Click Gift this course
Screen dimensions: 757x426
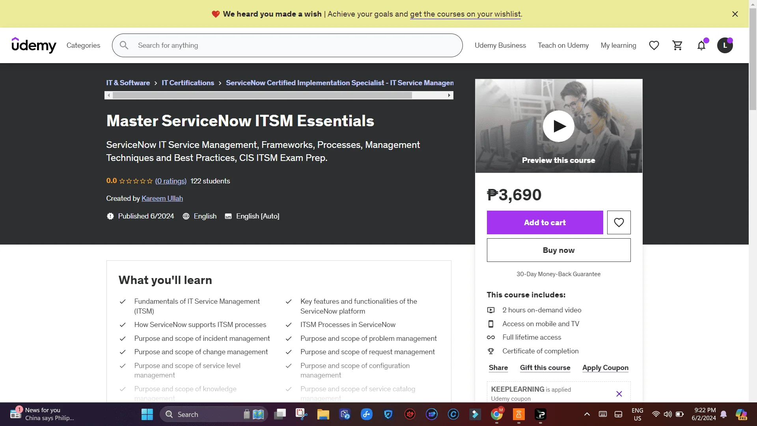pyautogui.click(x=545, y=368)
